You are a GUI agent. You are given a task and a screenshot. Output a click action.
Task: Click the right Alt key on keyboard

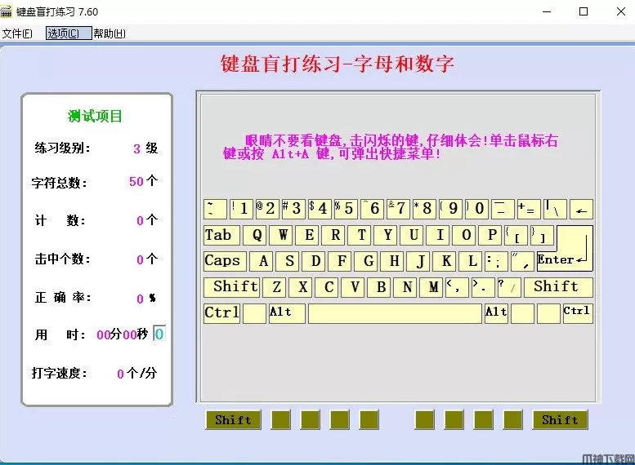[496, 313]
